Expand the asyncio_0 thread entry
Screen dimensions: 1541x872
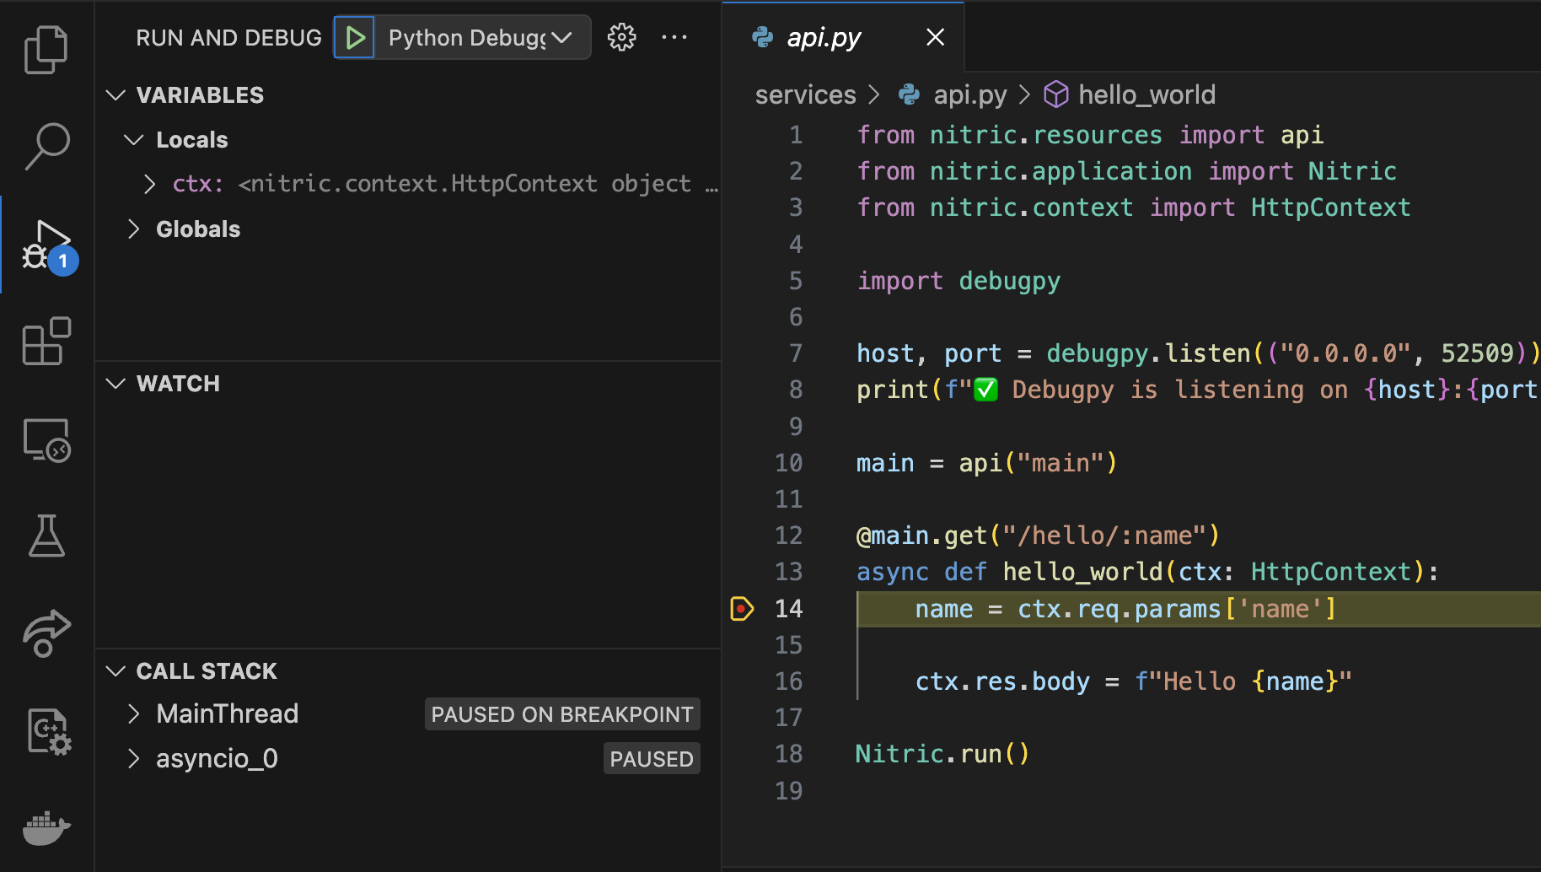[x=133, y=759]
